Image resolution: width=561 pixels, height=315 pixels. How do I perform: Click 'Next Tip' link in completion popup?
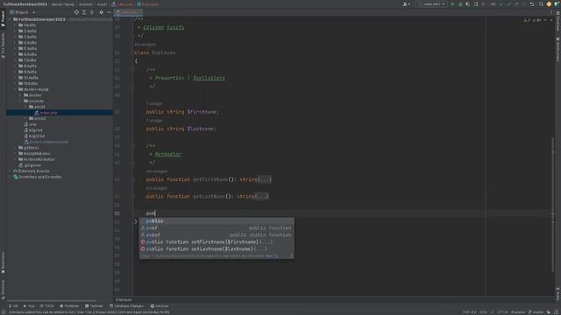point(272,255)
